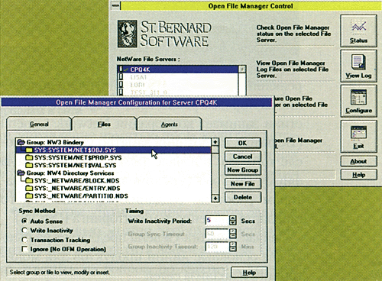Image resolution: width=382 pixels, height=281 pixels.
Task: Click the New Group button
Action: 243,170
